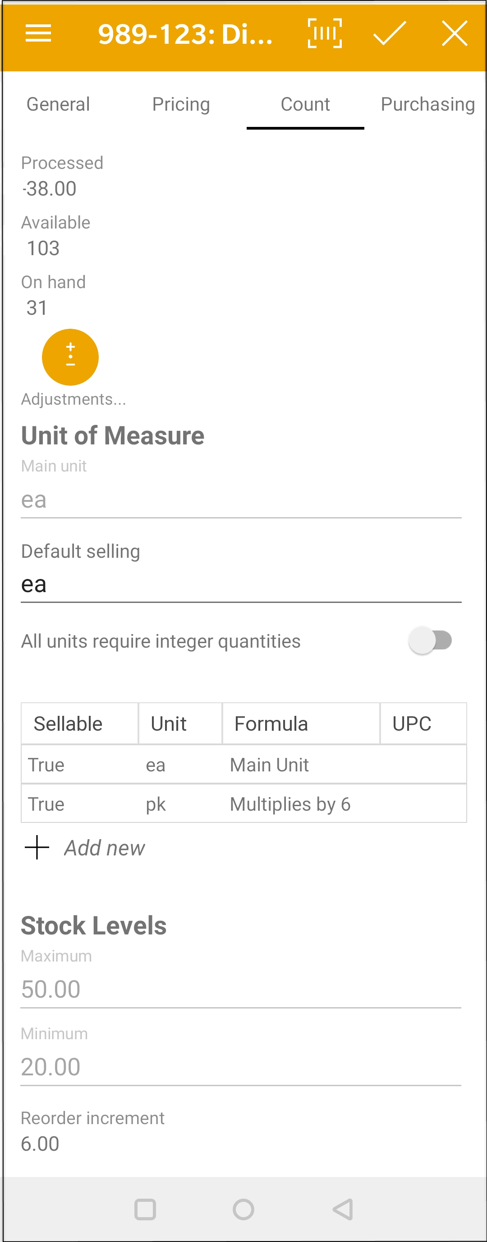Image resolution: width=487 pixels, height=1242 pixels.
Task: Select the pk unit row
Action: click(x=243, y=804)
